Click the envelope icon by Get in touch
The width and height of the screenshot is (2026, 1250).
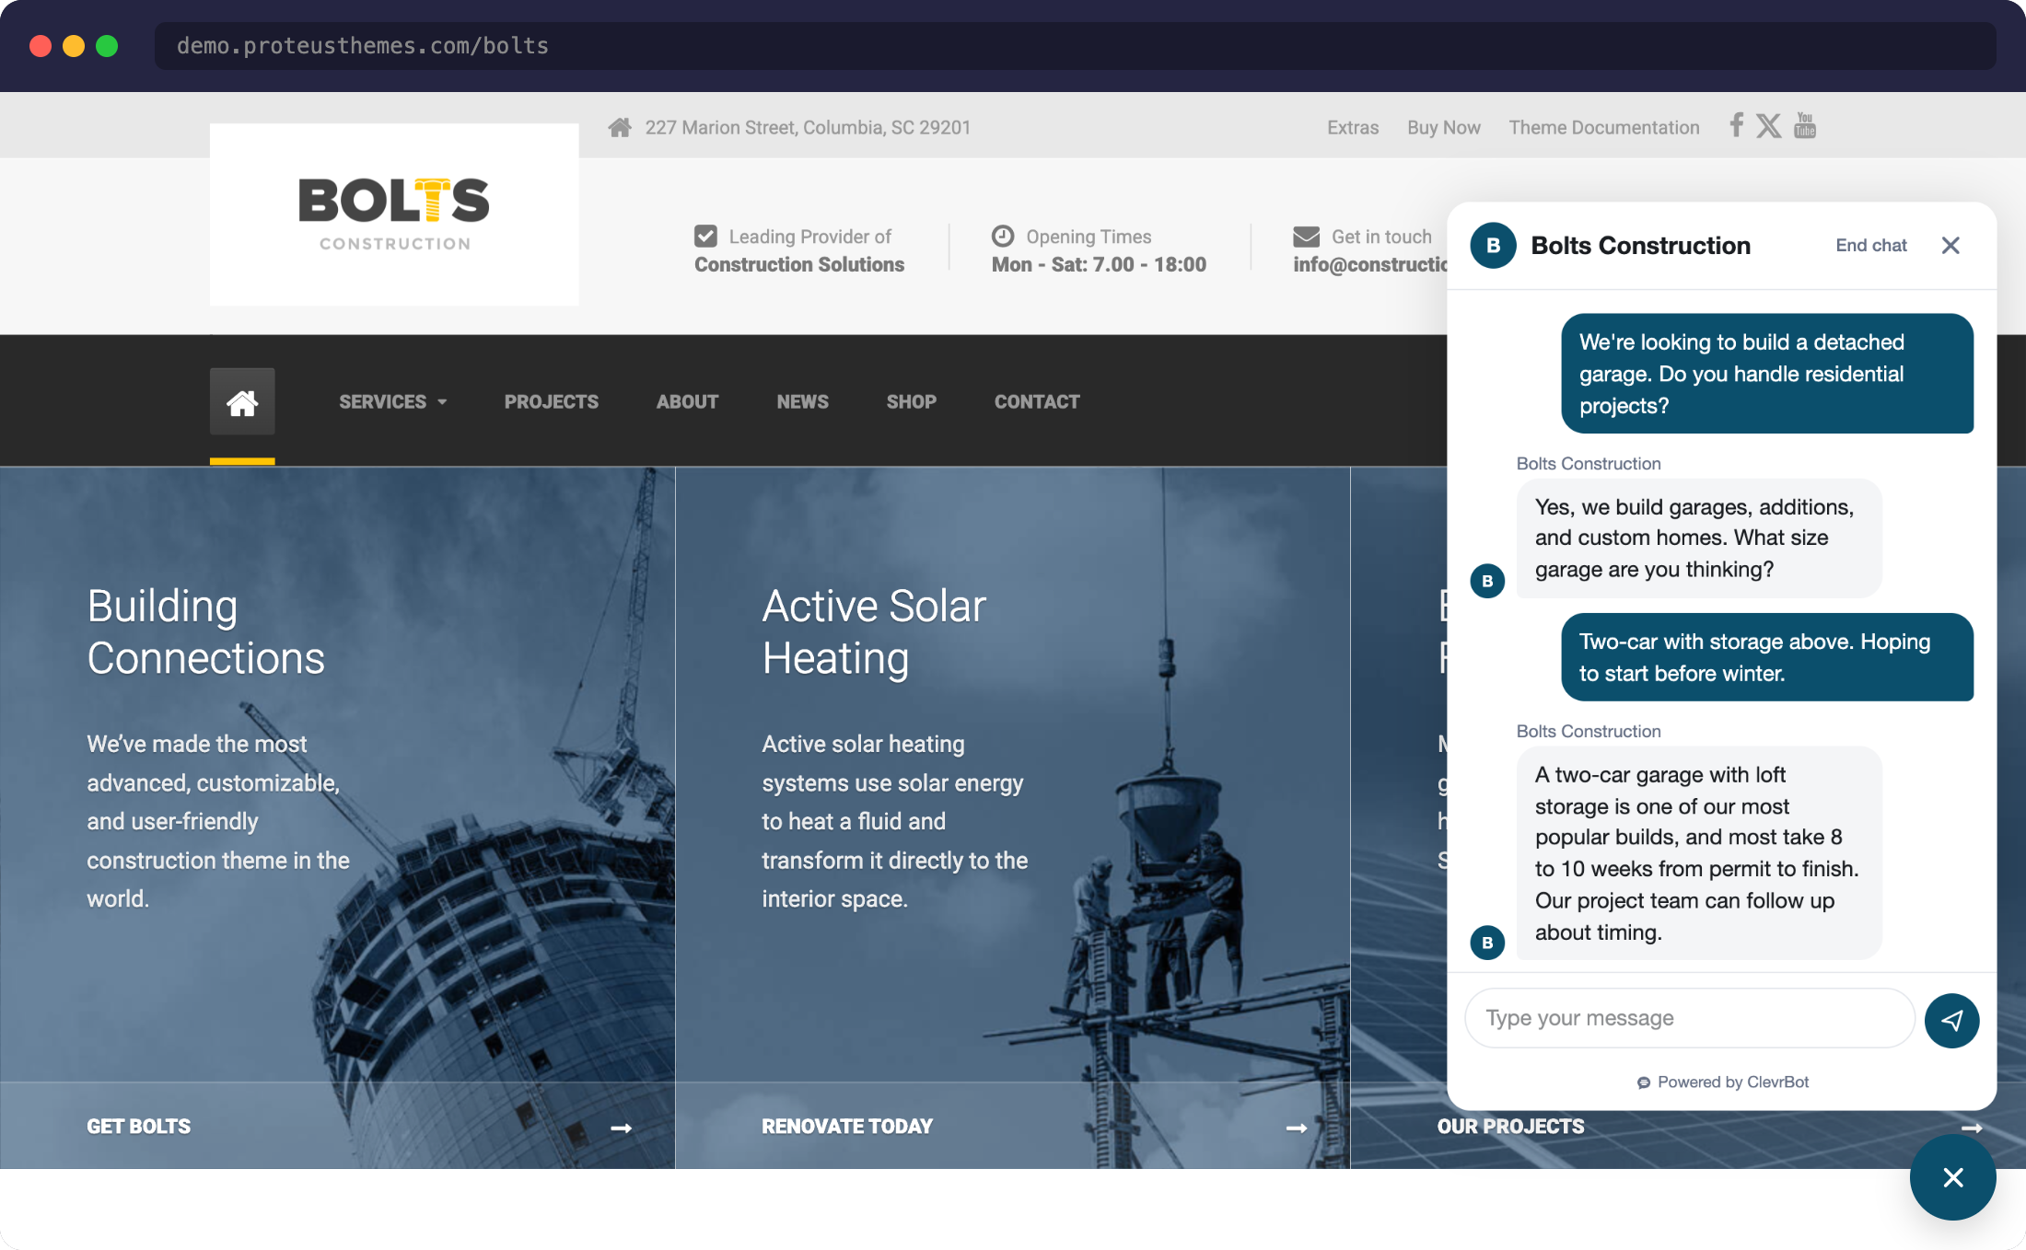pyautogui.click(x=1306, y=237)
